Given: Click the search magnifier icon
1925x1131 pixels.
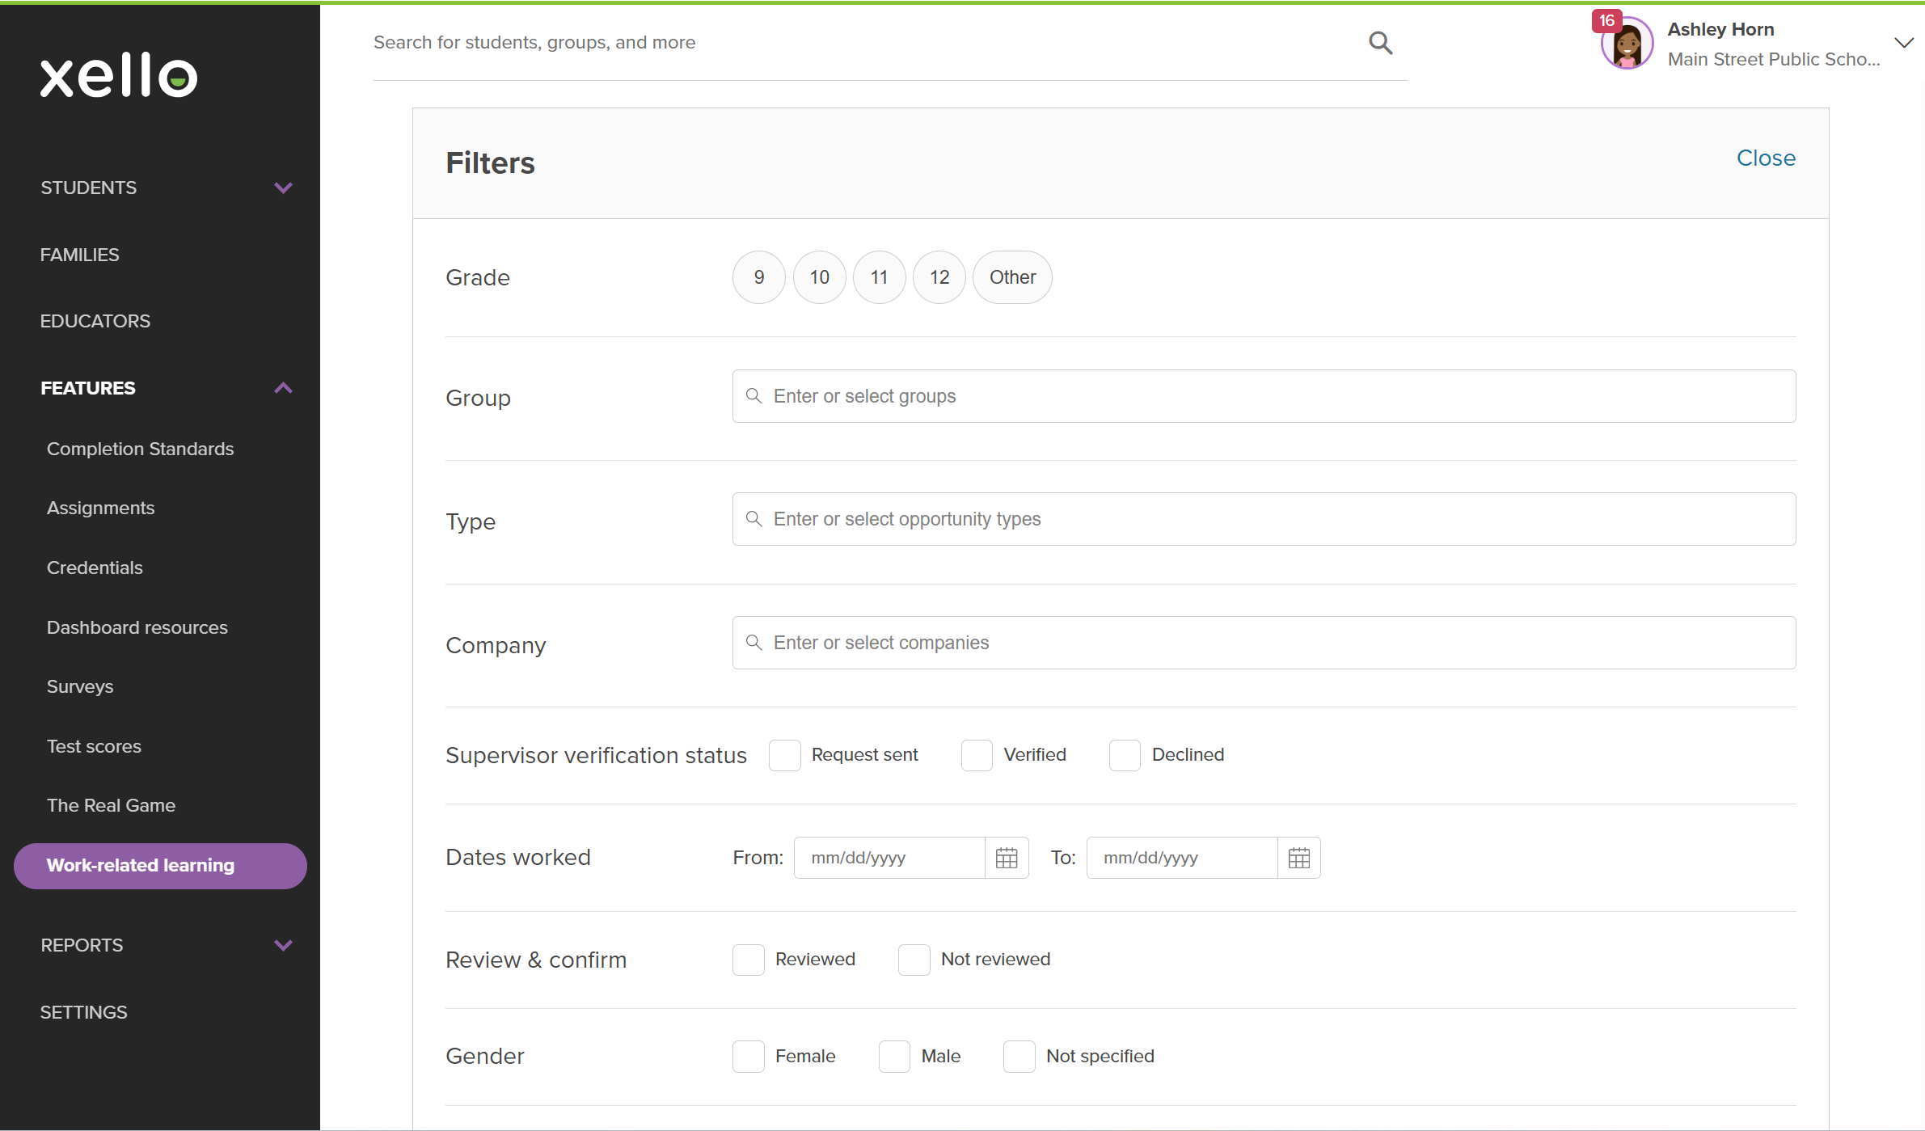Looking at the screenshot, I should [1380, 43].
